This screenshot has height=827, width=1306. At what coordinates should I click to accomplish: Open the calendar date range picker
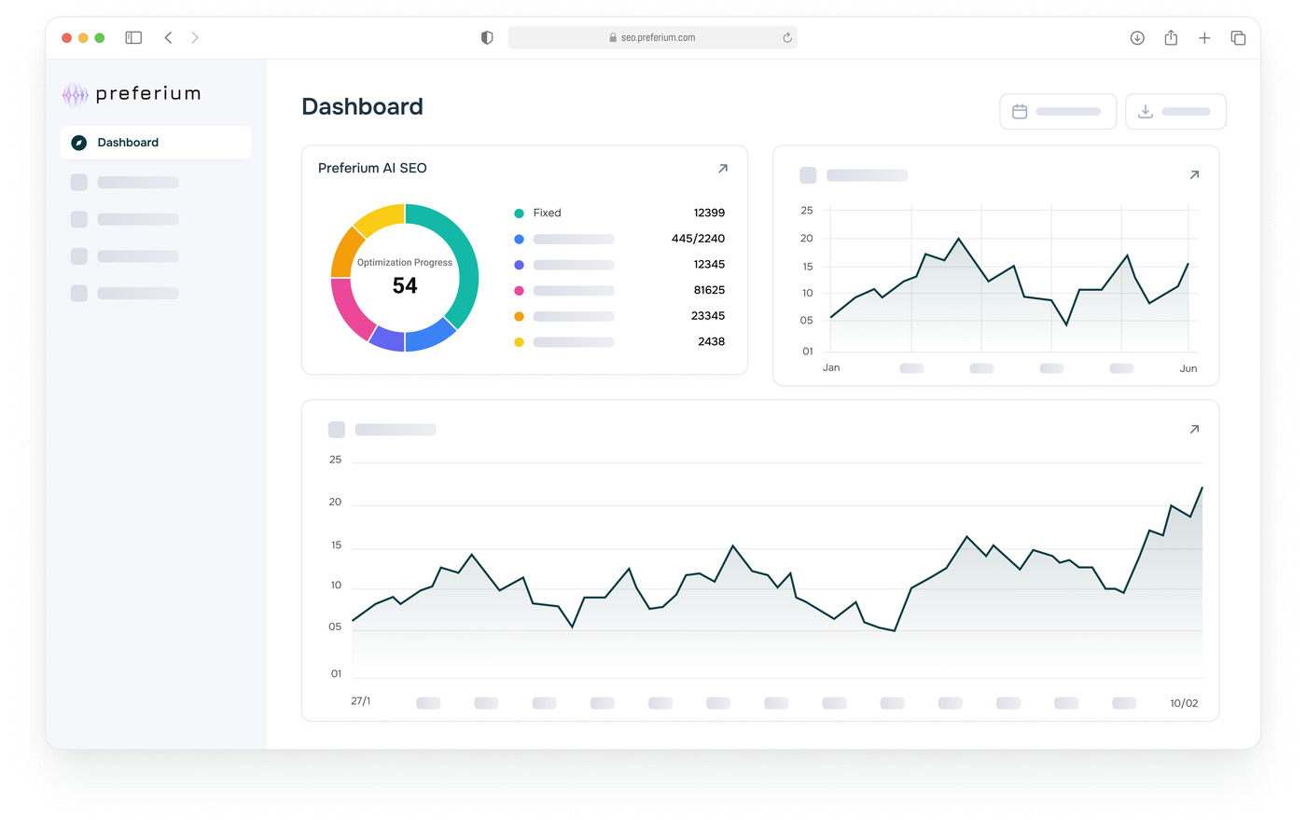point(1058,112)
